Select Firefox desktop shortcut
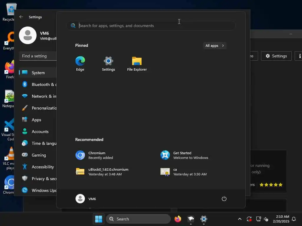Viewport: 302px width, 226px height. tap(9, 69)
